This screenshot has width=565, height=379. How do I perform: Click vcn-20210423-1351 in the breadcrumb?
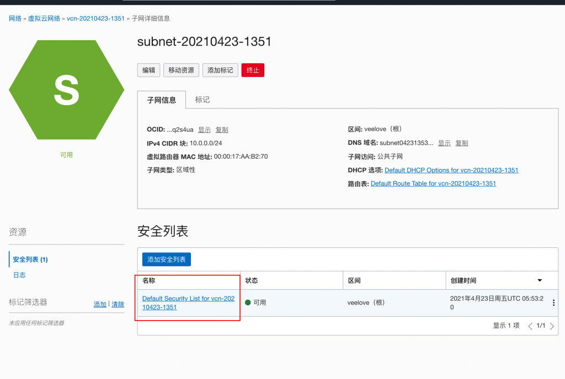tap(95, 18)
